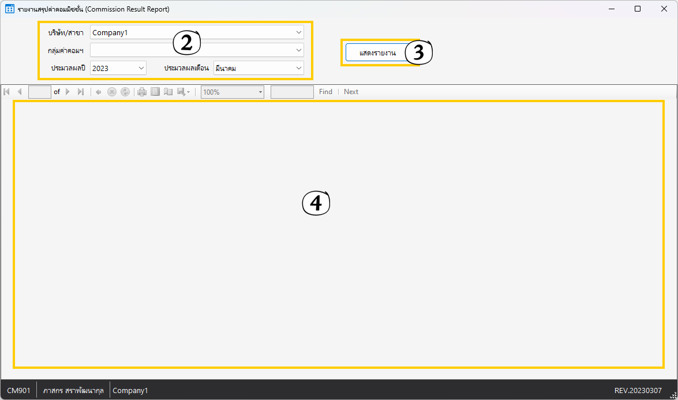Click previous page arrow in report toolbar
The height and width of the screenshot is (400, 678).
coord(19,92)
